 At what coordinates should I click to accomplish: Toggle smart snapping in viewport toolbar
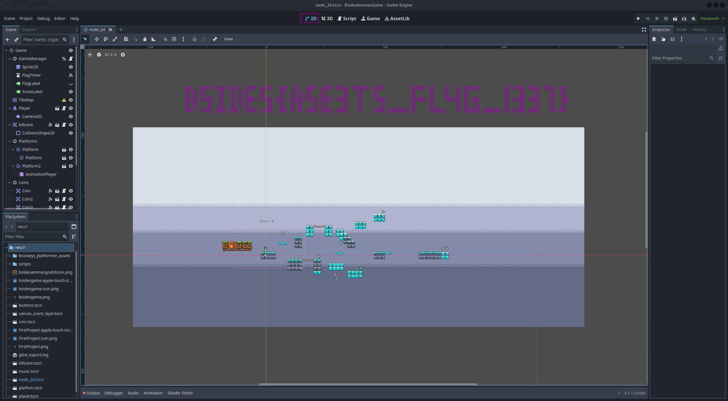point(165,39)
